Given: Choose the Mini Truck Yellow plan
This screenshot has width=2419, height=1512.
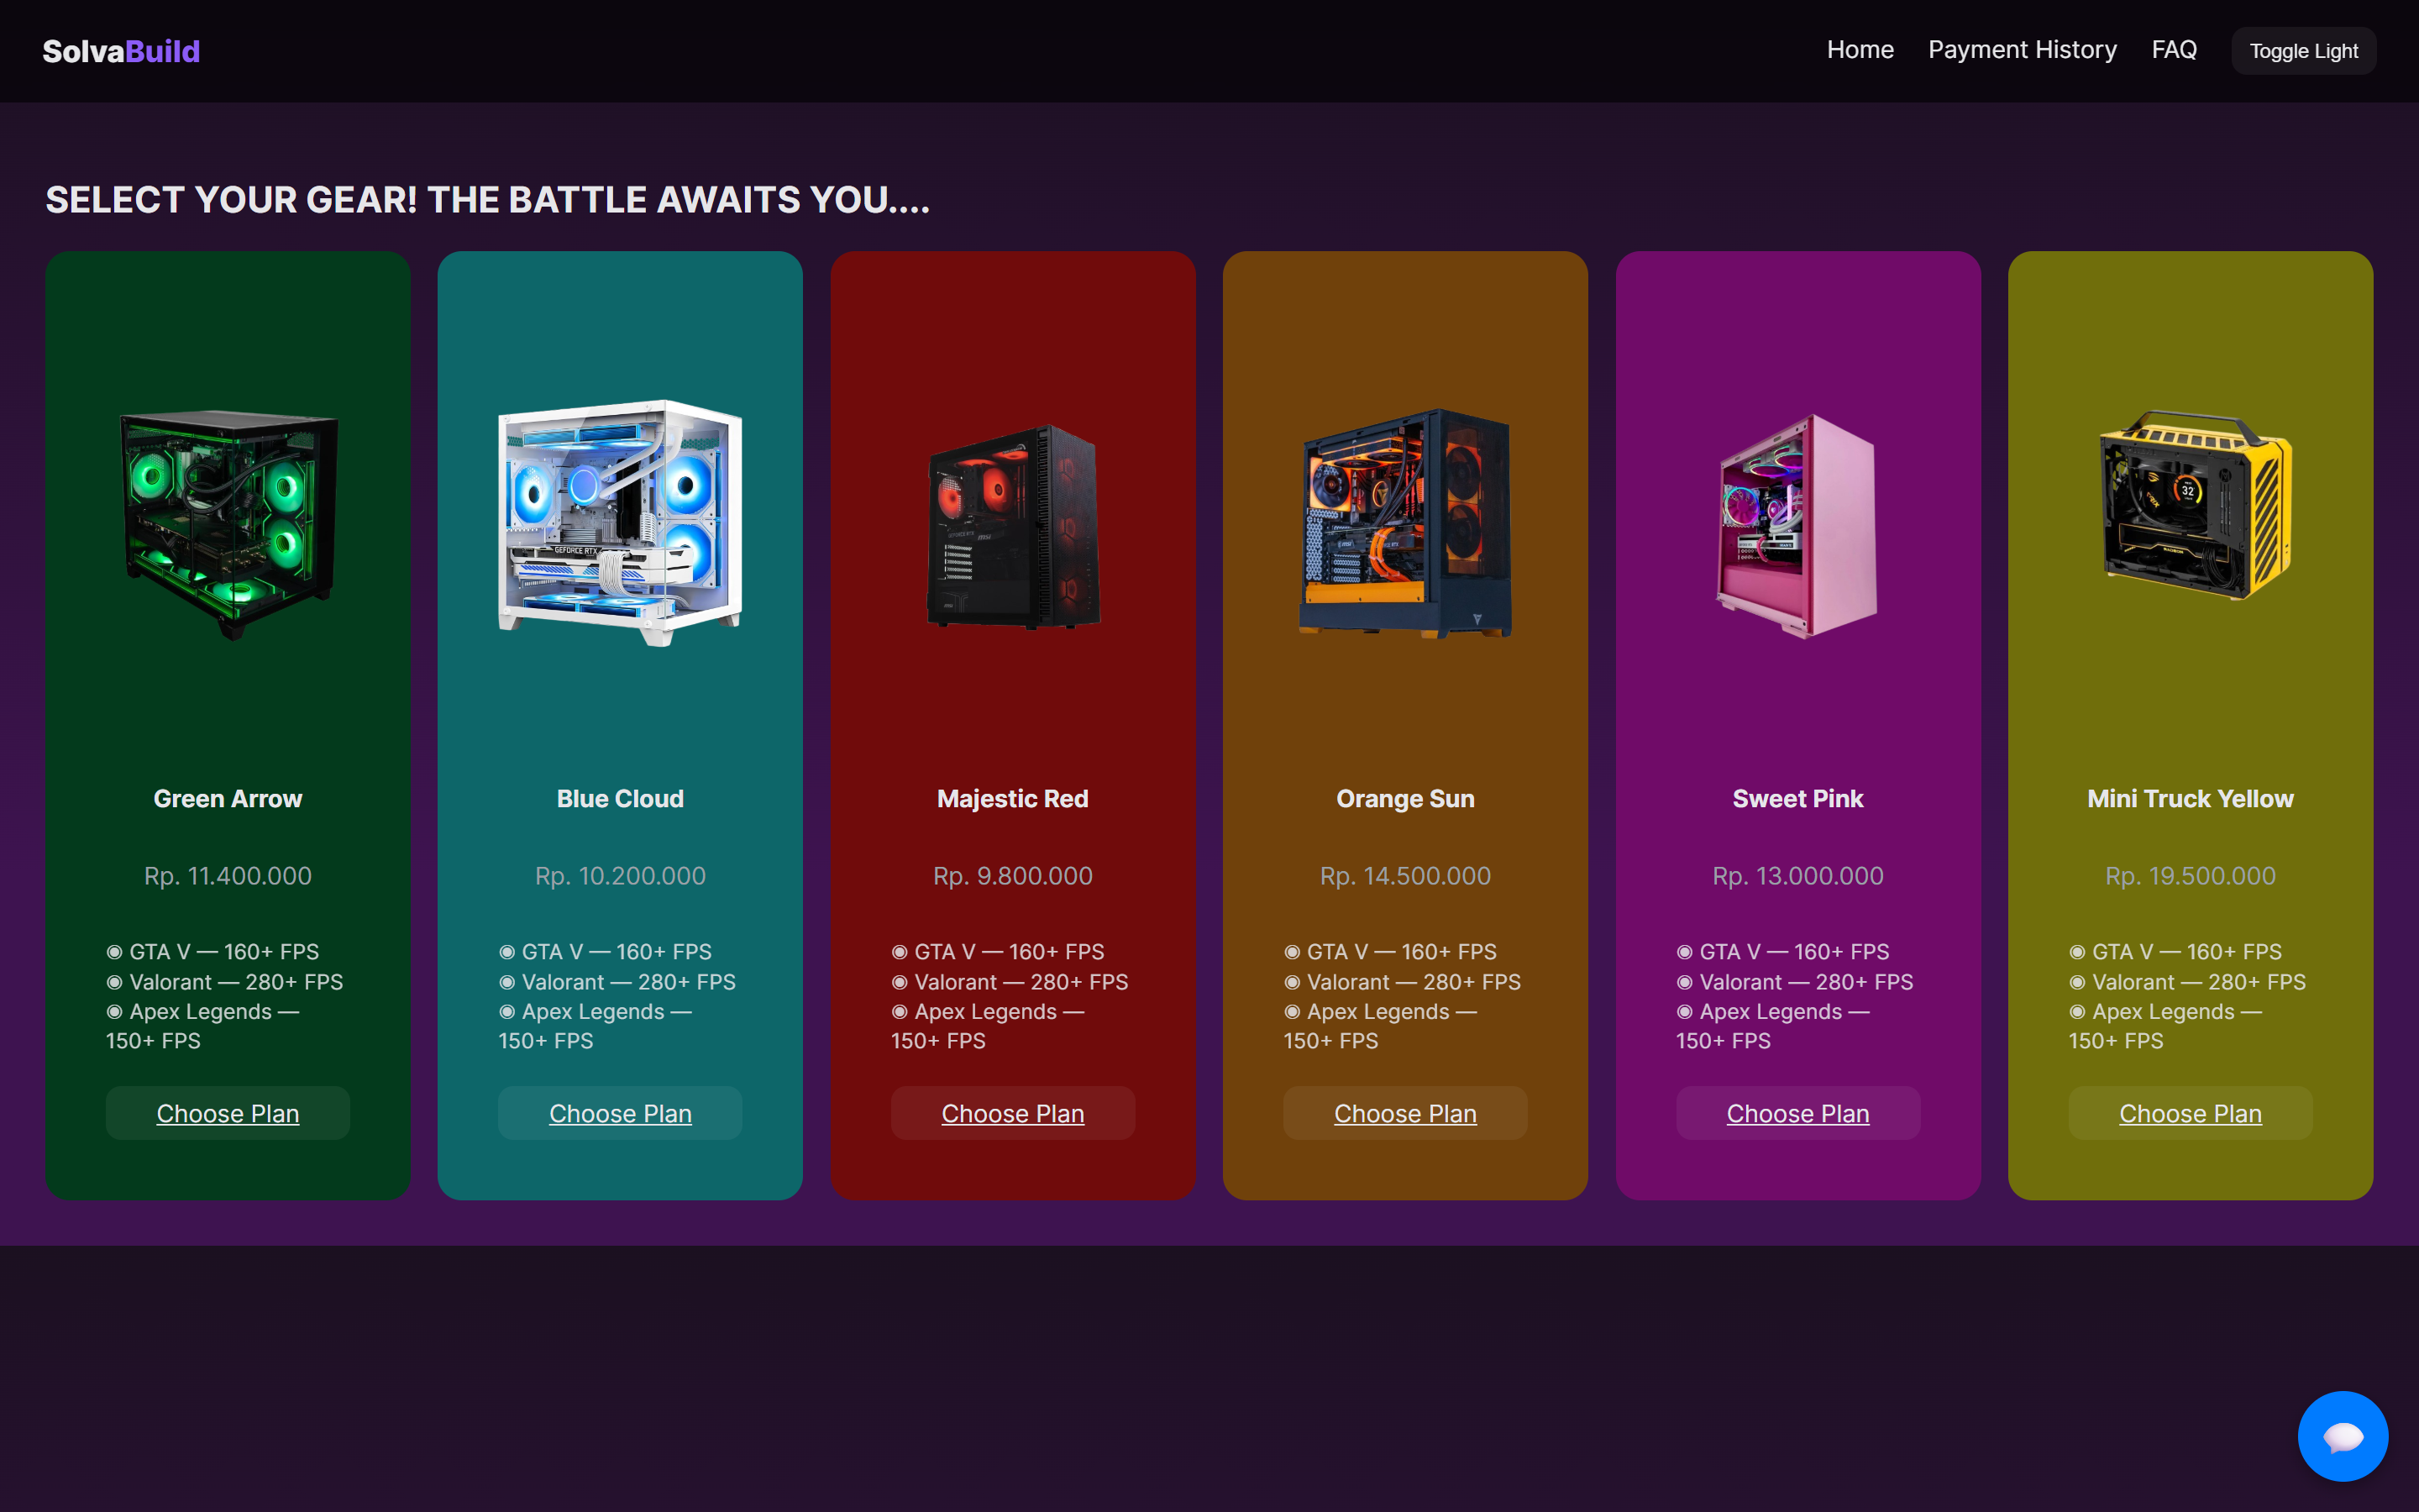Looking at the screenshot, I should (2190, 1113).
